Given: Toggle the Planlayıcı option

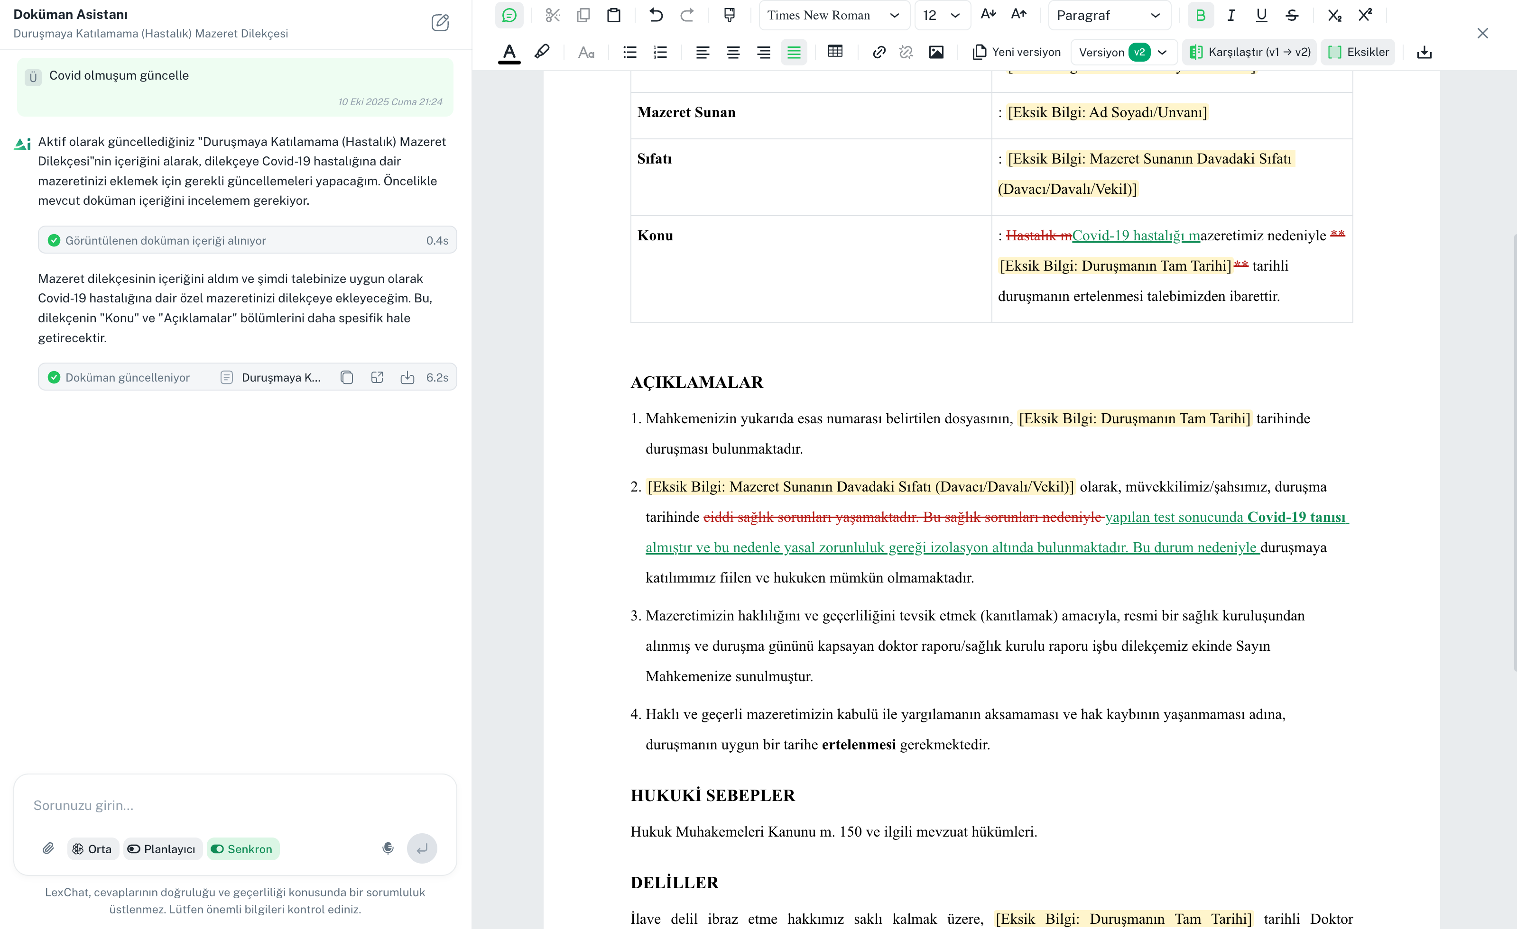Looking at the screenshot, I should tap(162, 848).
